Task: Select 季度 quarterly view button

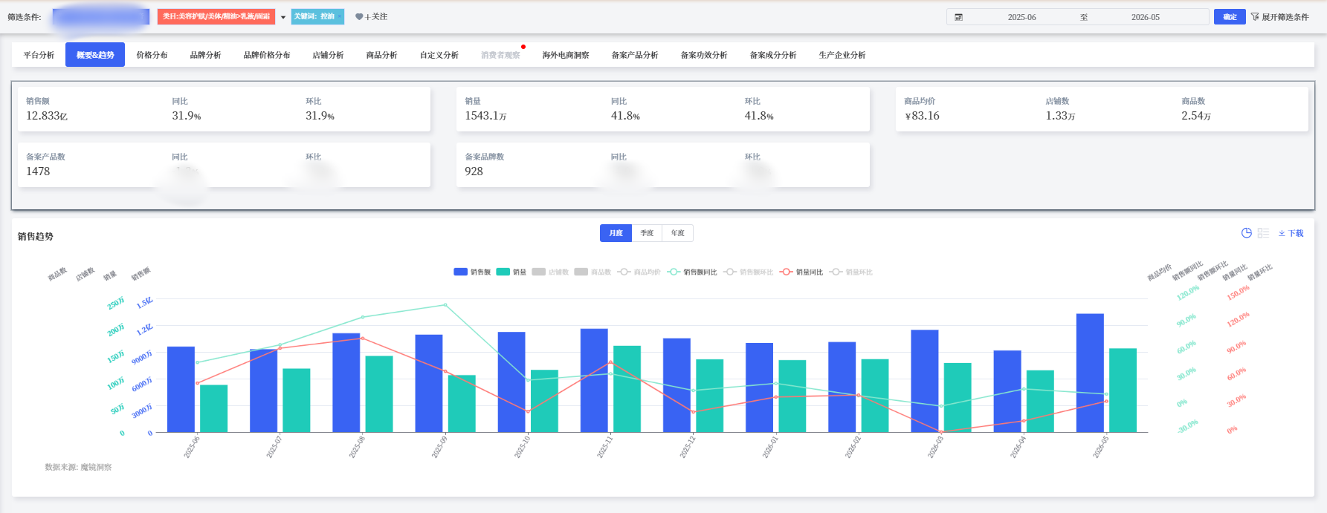Action: [x=647, y=233]
